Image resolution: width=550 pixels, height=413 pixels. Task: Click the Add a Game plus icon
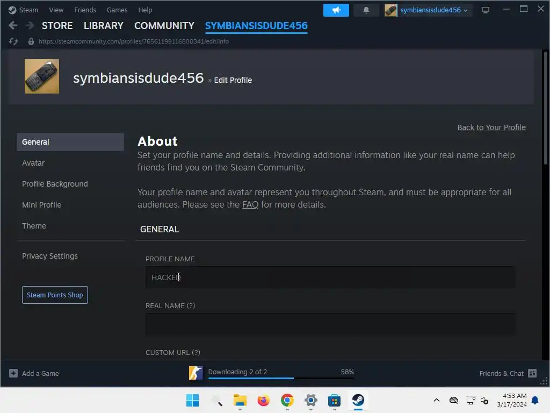click(x=13, y=373)
